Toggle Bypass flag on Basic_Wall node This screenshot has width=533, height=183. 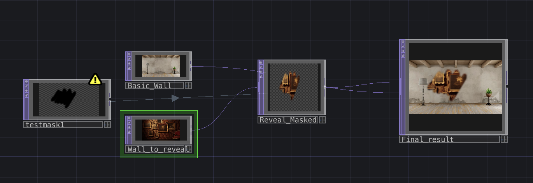click(129, 63)
